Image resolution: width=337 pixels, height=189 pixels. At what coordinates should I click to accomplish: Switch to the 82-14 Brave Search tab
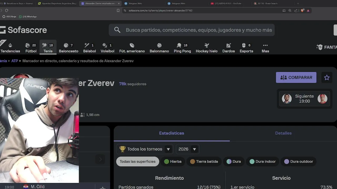[268, 3]
